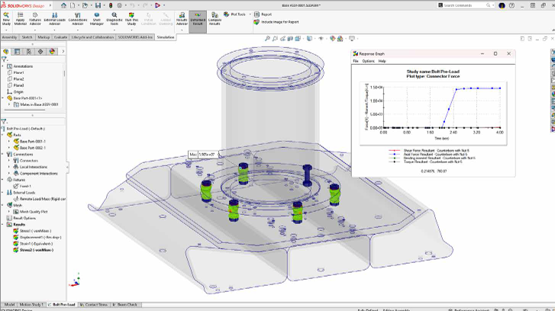This screenshot has width=555, height=311.
Task: Open Options menu in Response Graph window
Action: [x=368, y=61]
